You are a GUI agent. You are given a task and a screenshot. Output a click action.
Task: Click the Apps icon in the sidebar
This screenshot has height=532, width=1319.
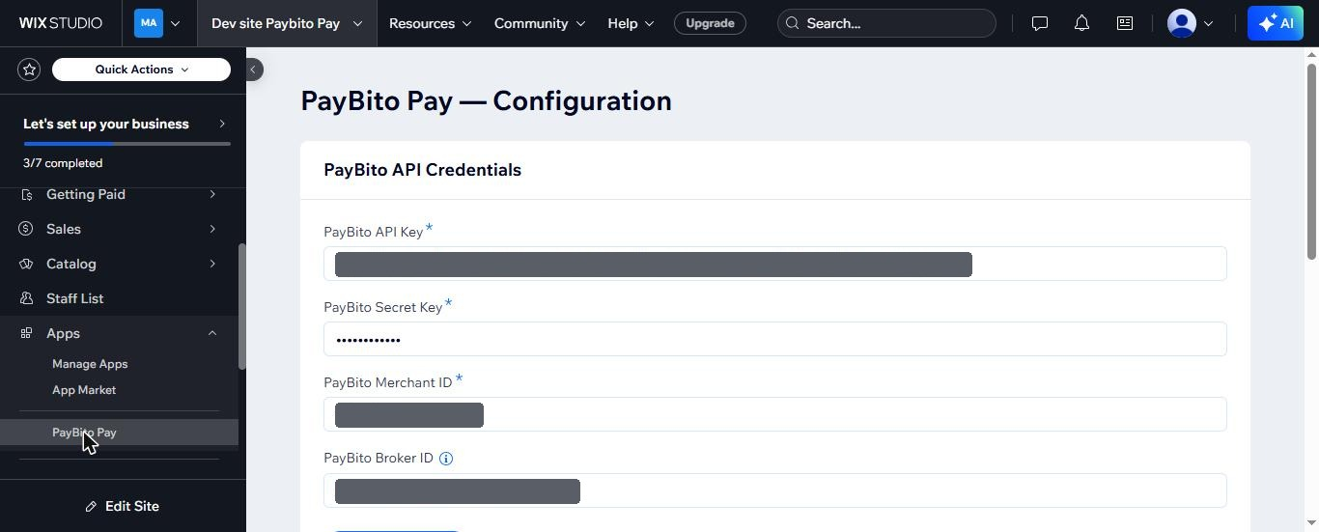[x=26, y=333]
